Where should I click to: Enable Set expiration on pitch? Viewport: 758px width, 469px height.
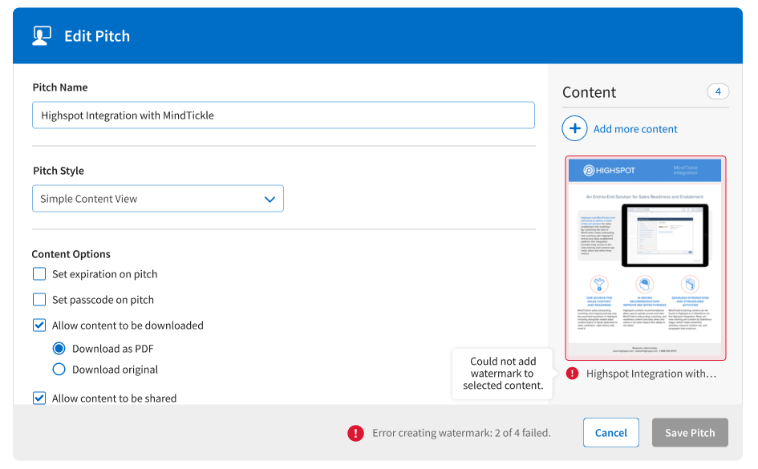point(39,274)
